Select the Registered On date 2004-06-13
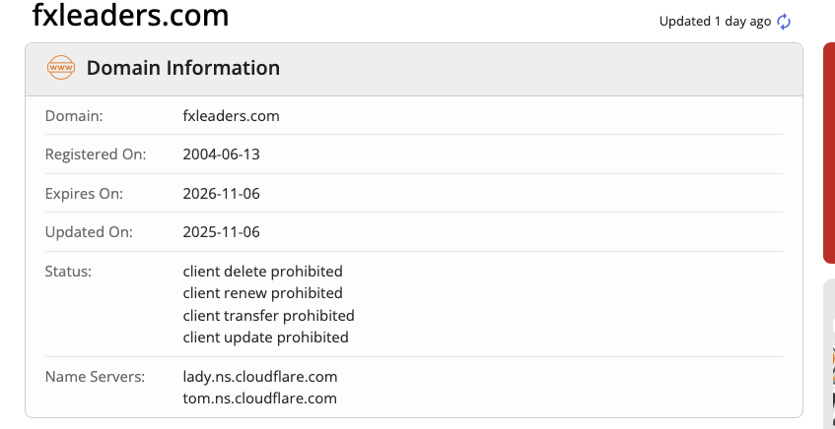 tap(222, 154)
